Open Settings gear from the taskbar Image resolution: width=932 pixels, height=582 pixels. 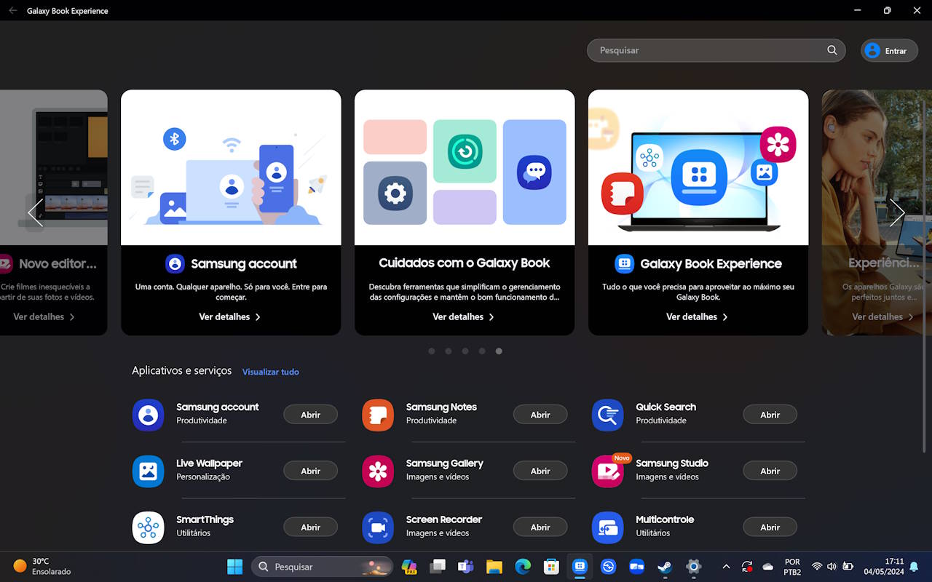(x=693, y=567)
